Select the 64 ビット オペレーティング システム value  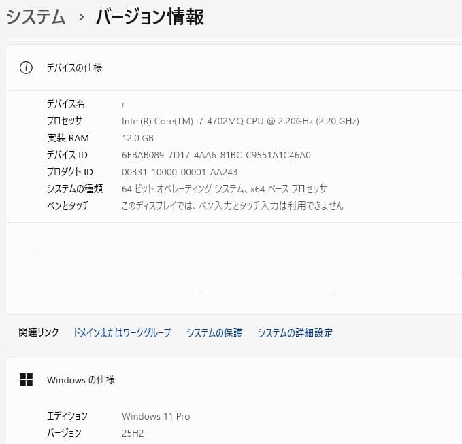[225, 189]
